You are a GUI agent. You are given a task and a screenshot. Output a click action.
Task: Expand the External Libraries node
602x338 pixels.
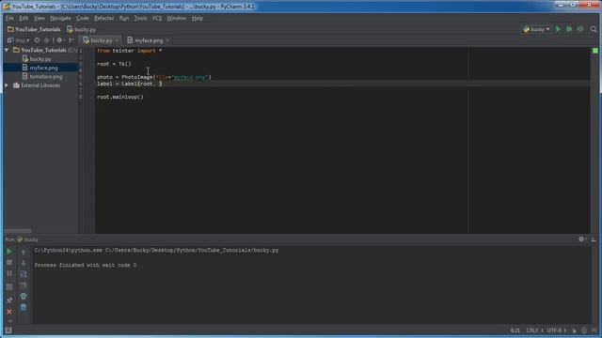coord(7,85)
